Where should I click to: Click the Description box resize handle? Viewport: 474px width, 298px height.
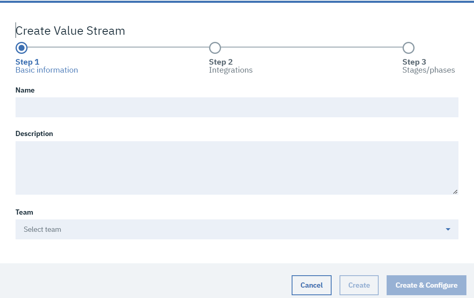455,191
